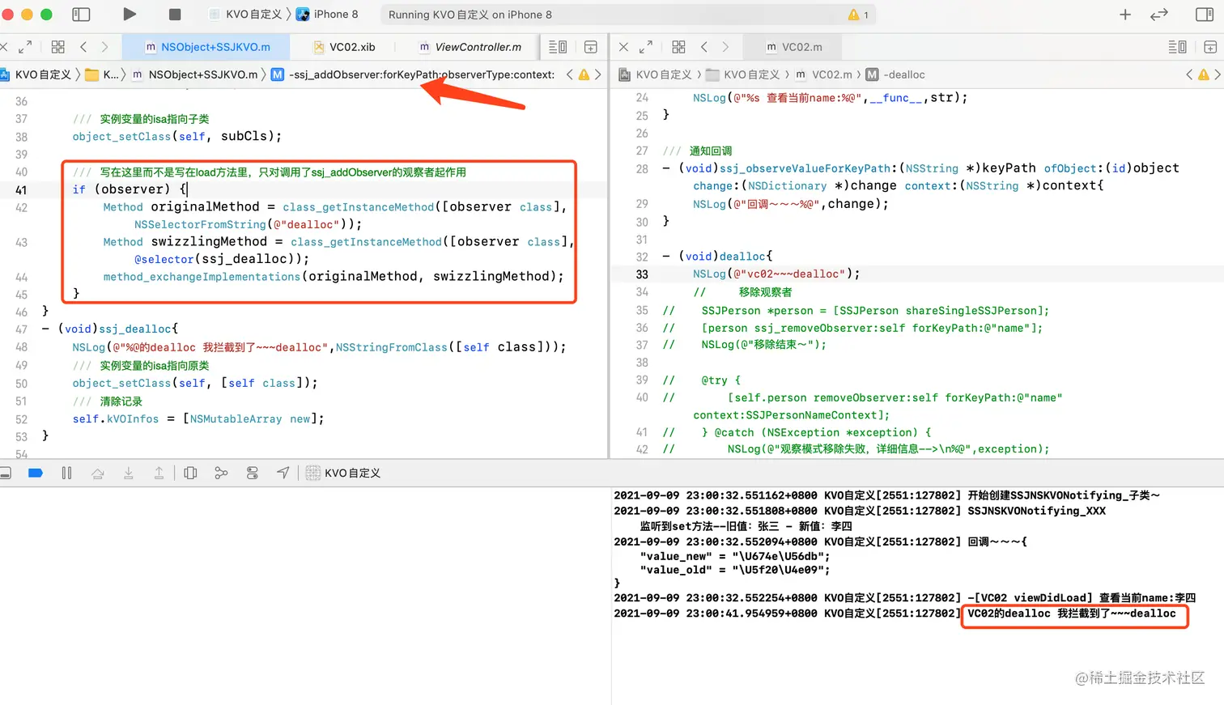Run the project with the play button
1224x705 pixels.
point(130,14)
